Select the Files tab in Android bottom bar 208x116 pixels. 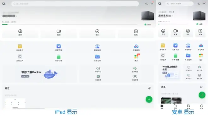[x=175, y=107]
